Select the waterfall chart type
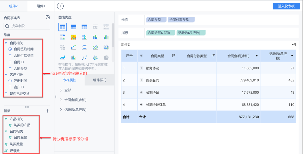This screenshot has height=154, width=303. (x=73, y=47)
